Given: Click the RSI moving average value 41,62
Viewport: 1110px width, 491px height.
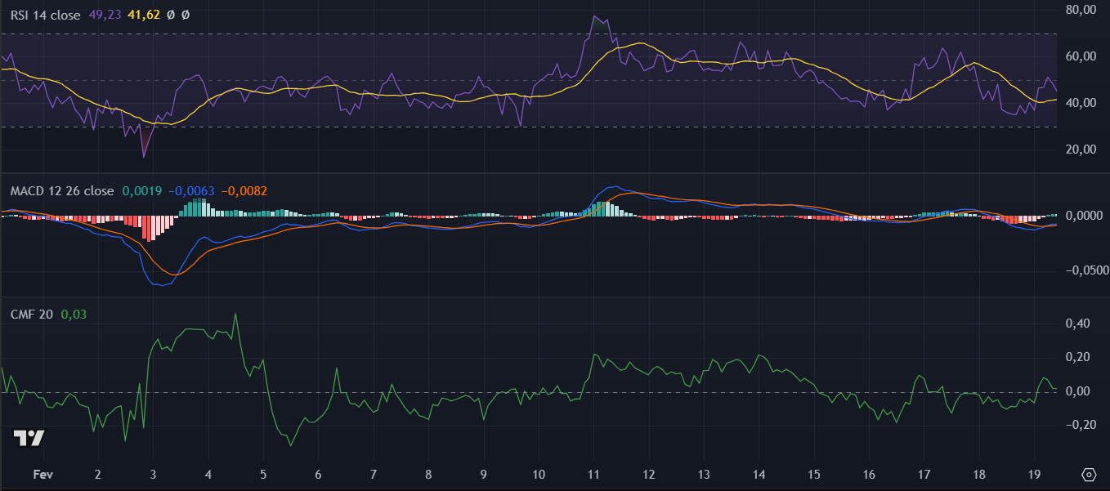Looking at the screenshot, I should click(x=144, y=15).
